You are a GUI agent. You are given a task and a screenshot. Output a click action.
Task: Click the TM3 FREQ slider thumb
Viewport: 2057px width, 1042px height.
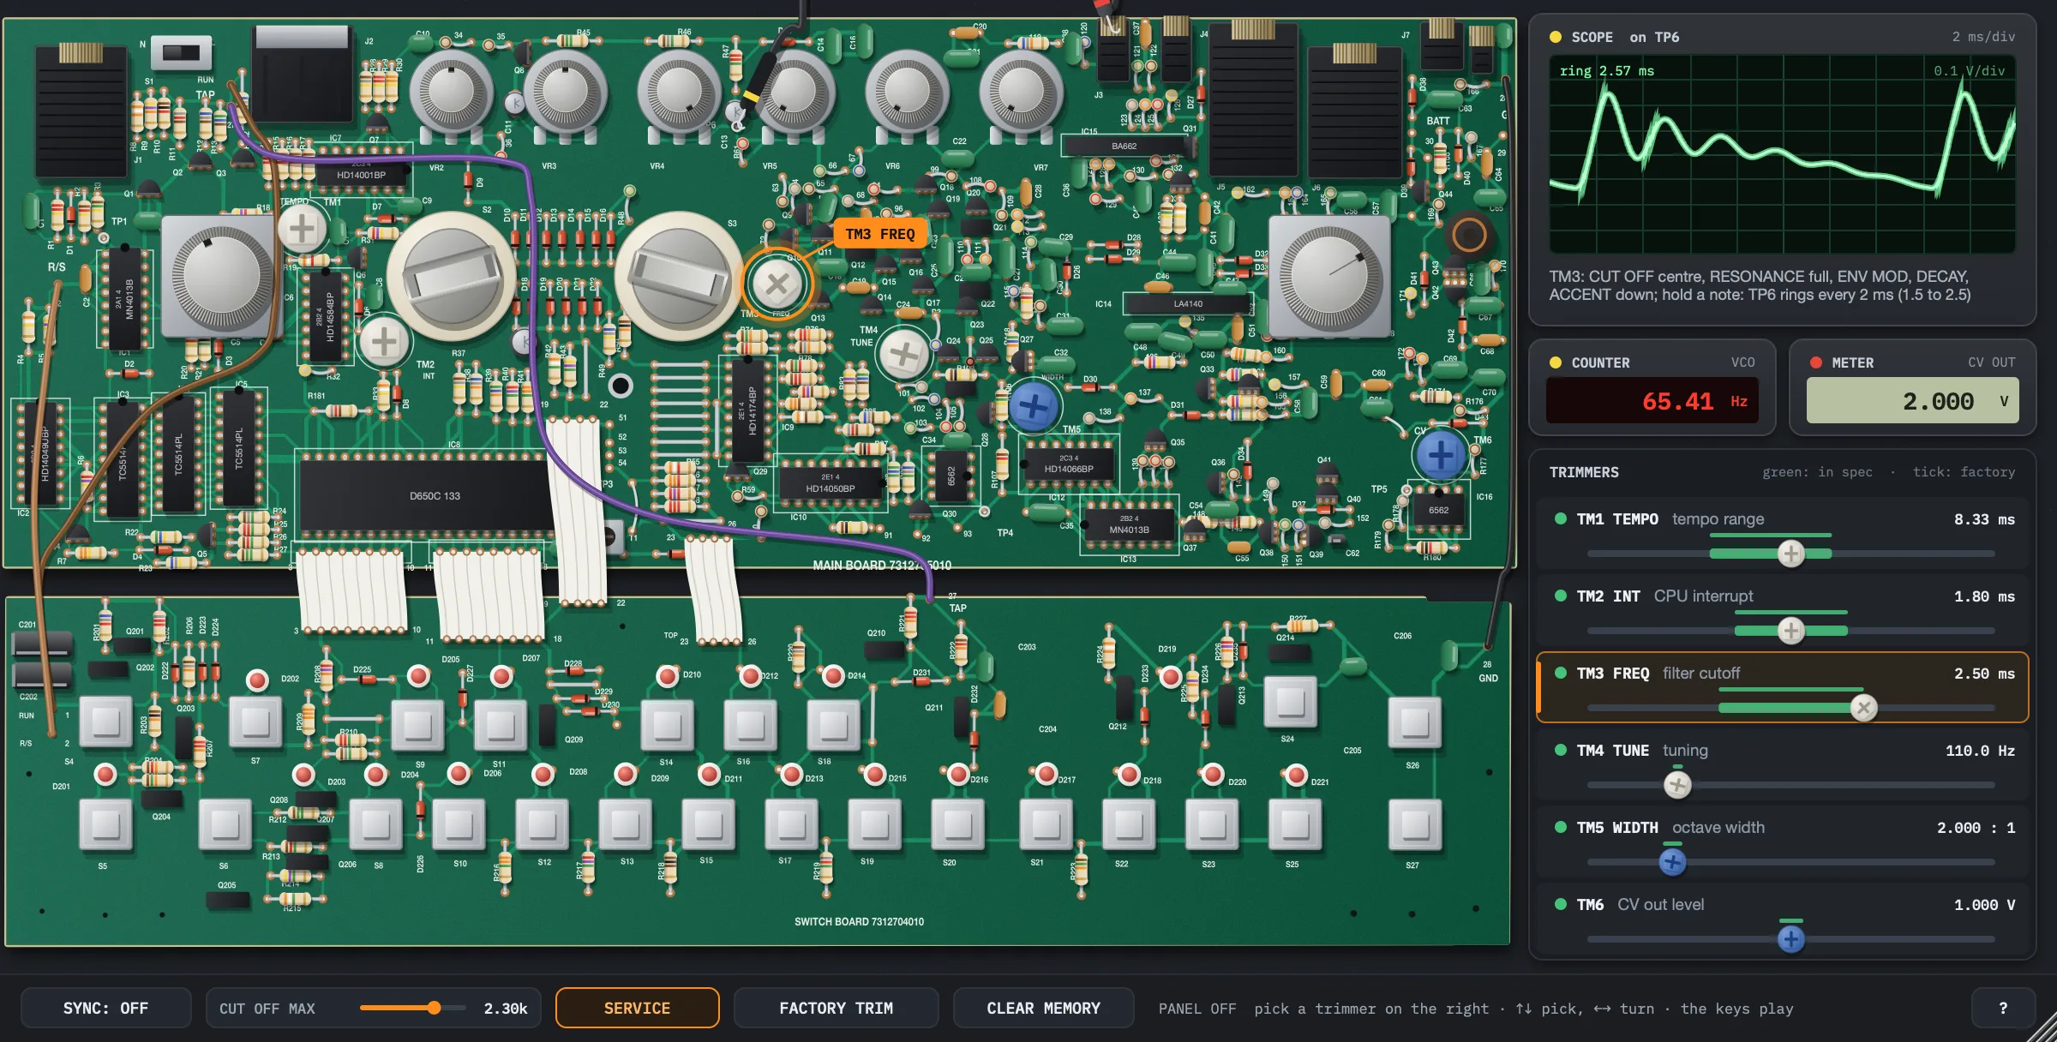coord(1863,708)
